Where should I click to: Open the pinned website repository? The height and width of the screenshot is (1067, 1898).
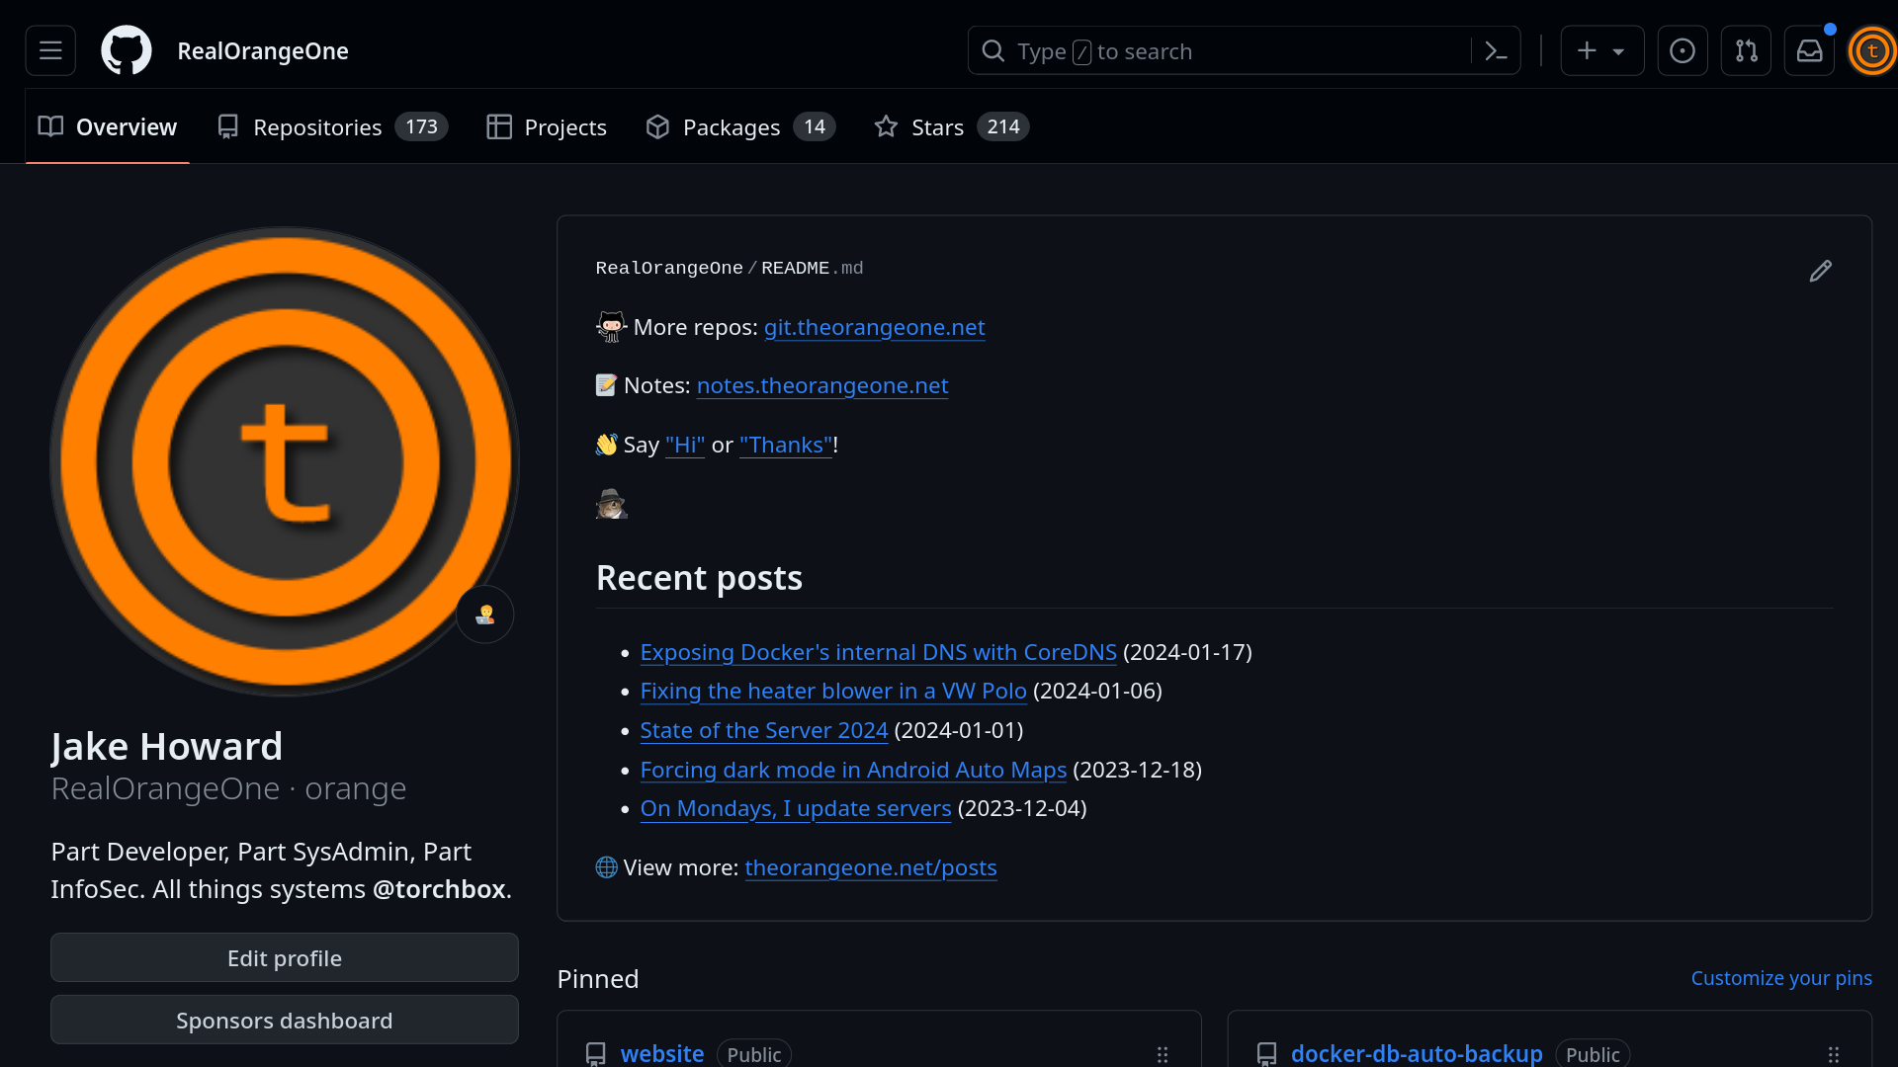(662, 1054)
